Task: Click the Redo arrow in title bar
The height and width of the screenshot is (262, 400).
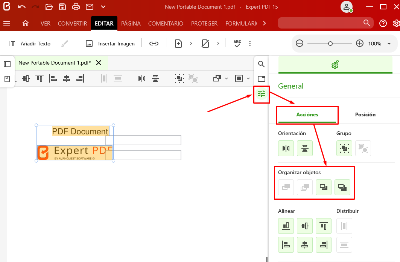Action: [35, 7]
